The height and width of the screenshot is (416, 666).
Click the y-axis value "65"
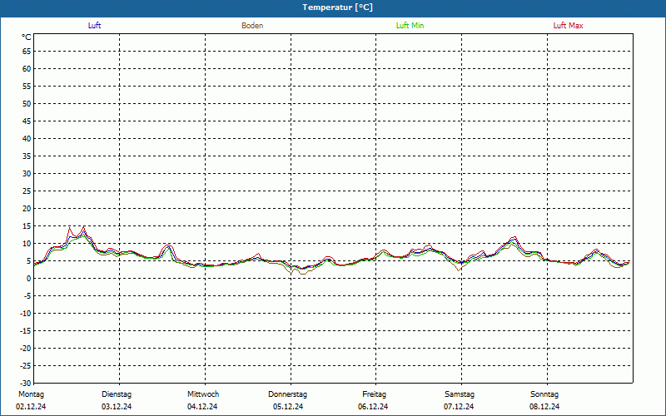pos(27,52)
